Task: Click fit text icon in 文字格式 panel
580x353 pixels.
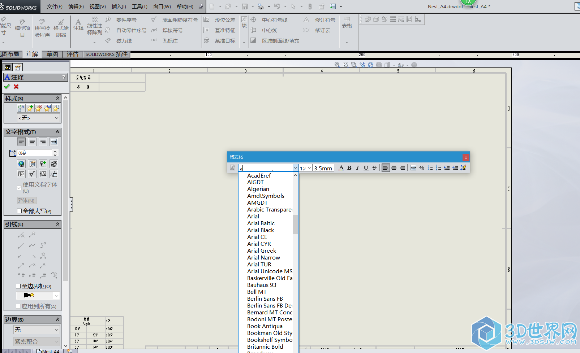Action: click(54, 142)
